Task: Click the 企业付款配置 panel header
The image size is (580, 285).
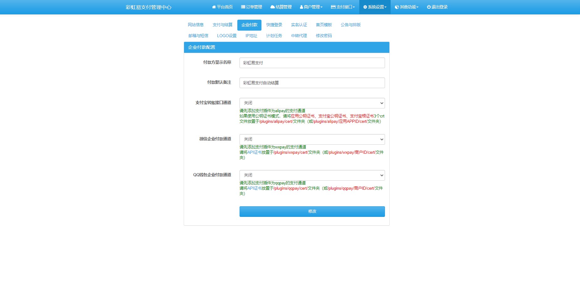Action: (x=287, y=47)
